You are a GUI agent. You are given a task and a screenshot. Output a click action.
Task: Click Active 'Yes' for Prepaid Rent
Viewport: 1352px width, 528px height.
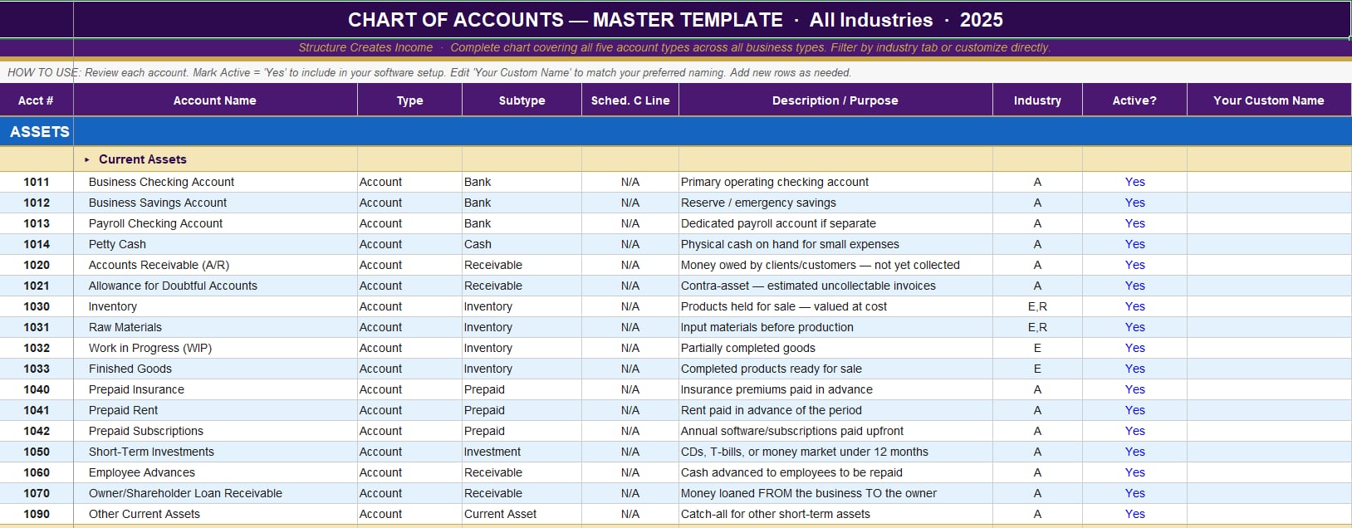1134,410
